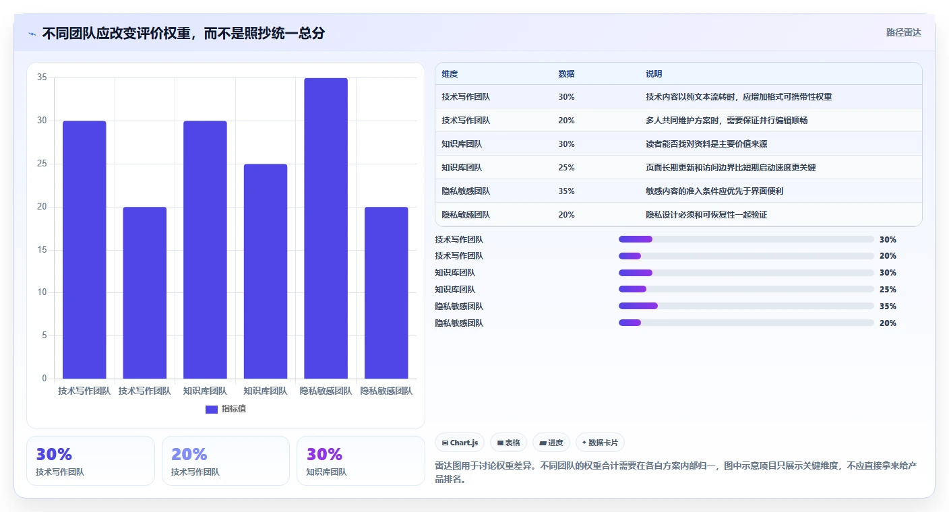Click the 指标值 legend color box
The width and height of the screenshot is (949, 512).
click(x=212, y=409)
